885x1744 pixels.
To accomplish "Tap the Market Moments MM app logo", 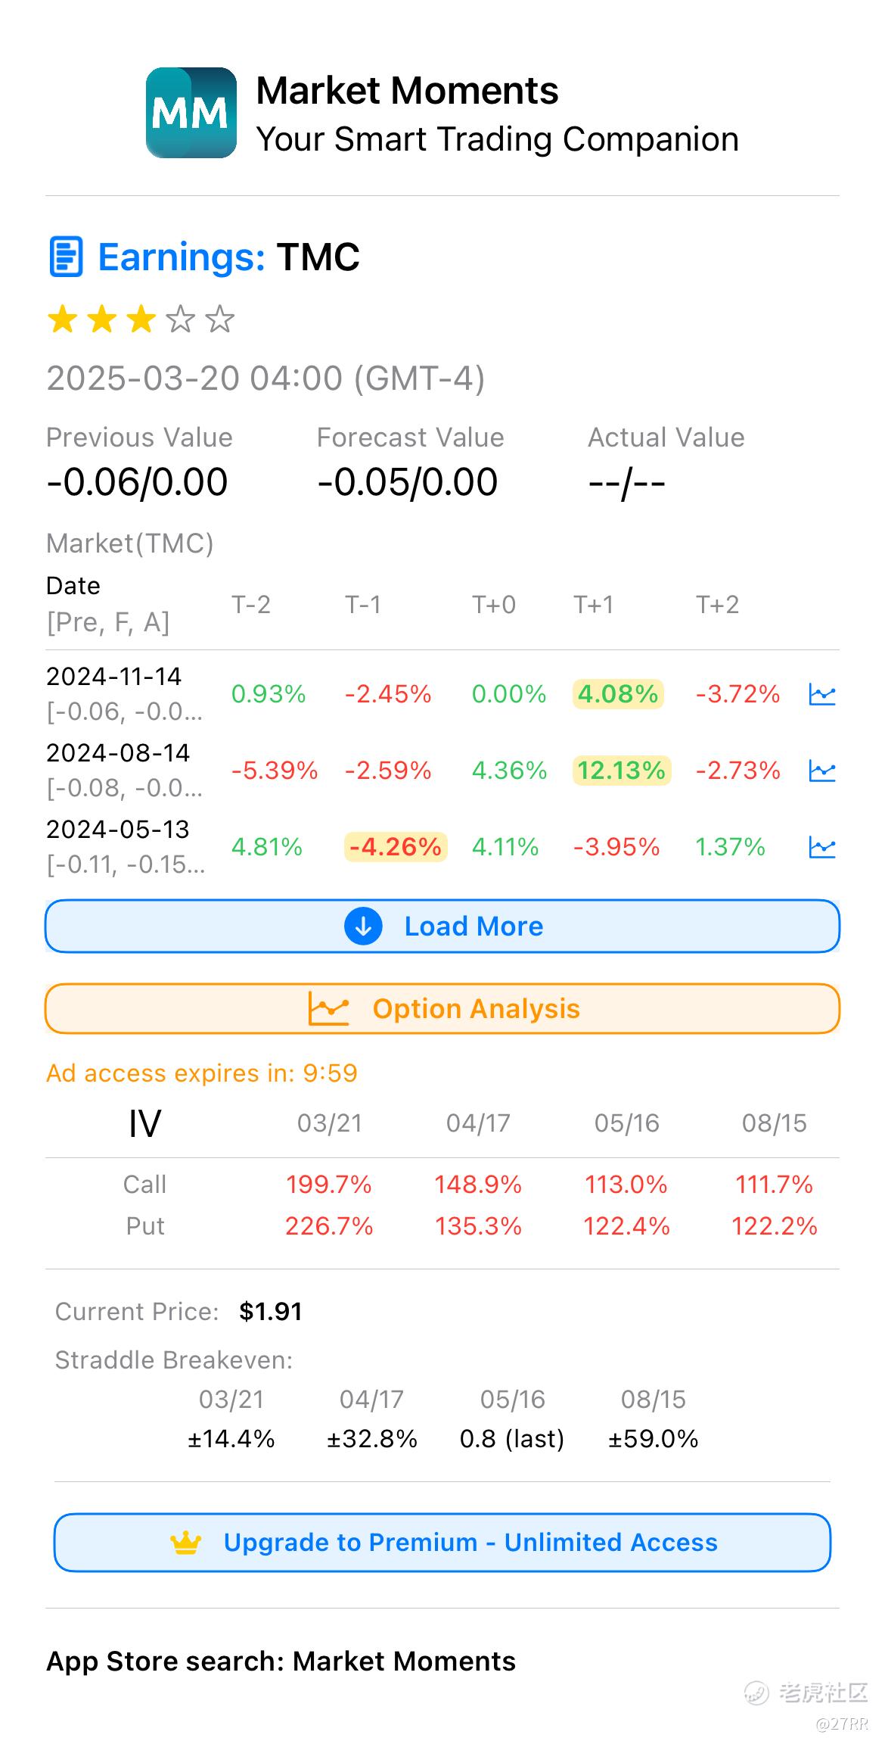I will pos(191,113).
